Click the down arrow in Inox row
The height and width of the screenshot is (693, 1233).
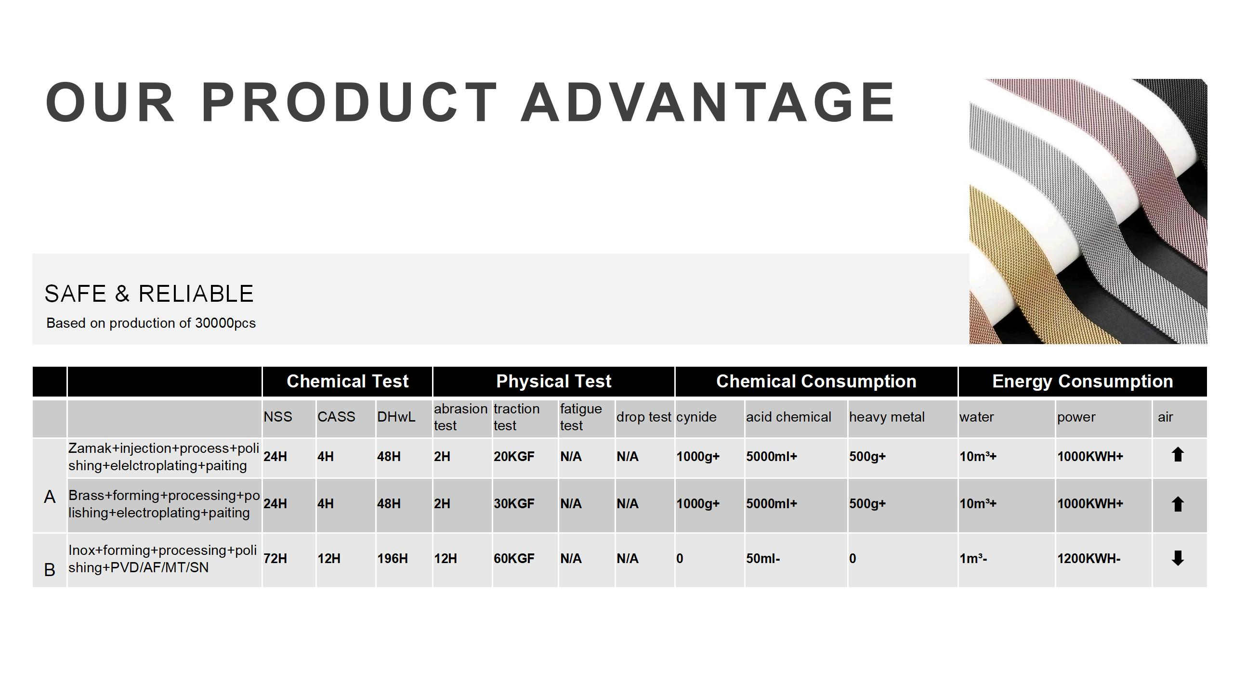click(1178, 558)
